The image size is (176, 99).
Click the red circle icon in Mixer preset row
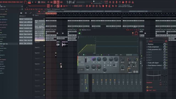[x=166, y=41]
